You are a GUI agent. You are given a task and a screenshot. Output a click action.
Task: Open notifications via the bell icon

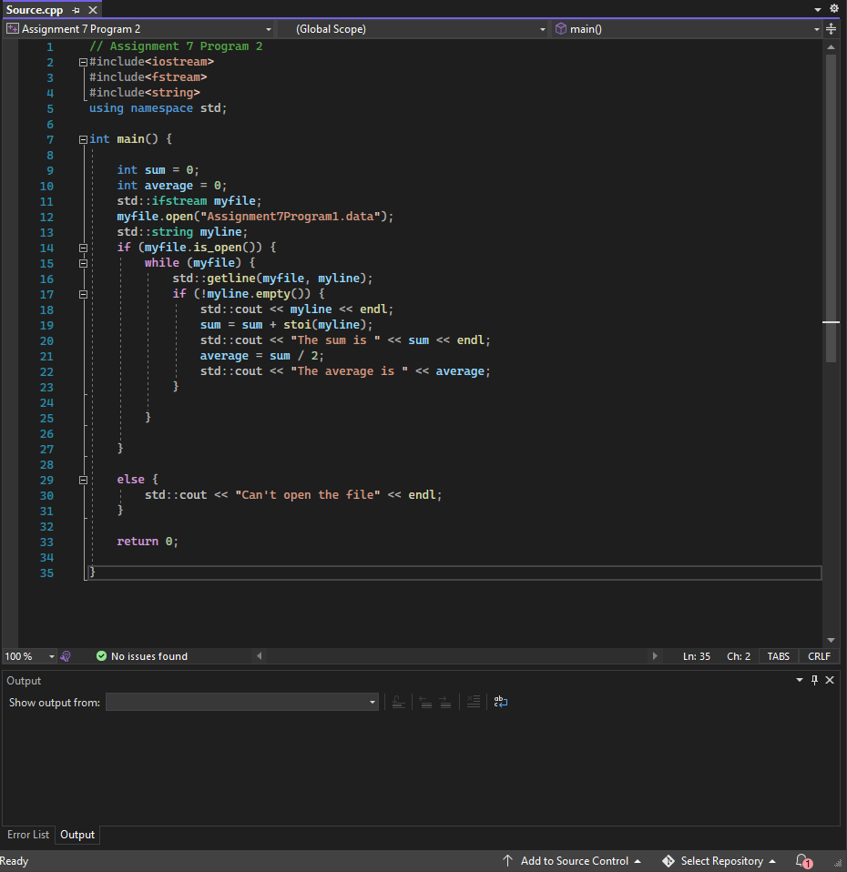[800, 860]
